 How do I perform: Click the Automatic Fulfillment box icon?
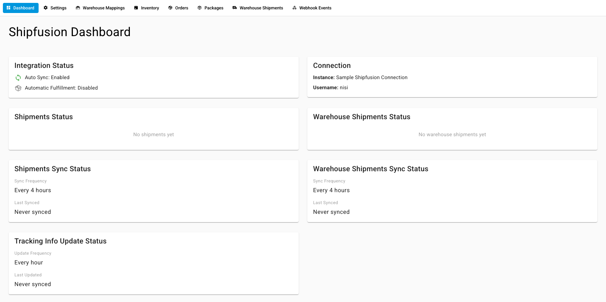[x=18, y=88]
